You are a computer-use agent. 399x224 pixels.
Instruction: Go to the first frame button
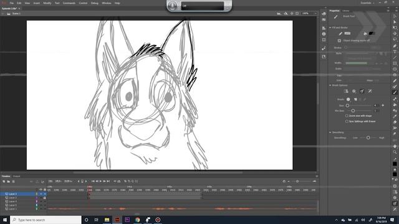coord(93,181)
